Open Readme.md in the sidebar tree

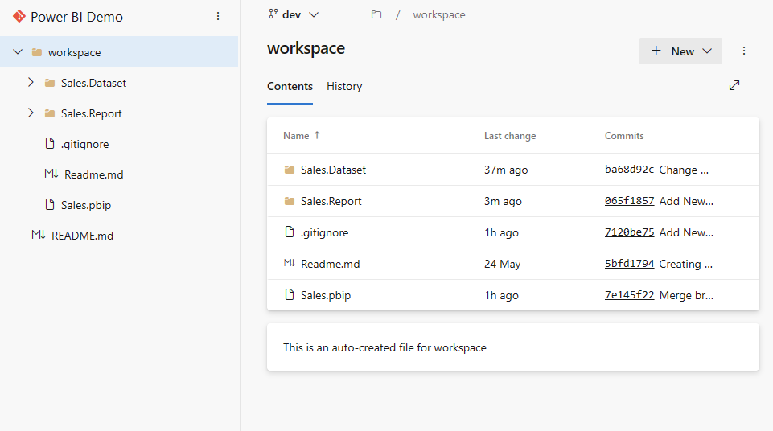[93, 174]
